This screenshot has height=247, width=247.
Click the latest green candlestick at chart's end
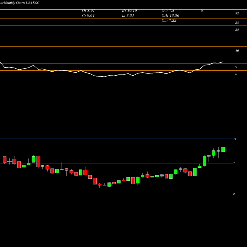[x=223, y=149]
